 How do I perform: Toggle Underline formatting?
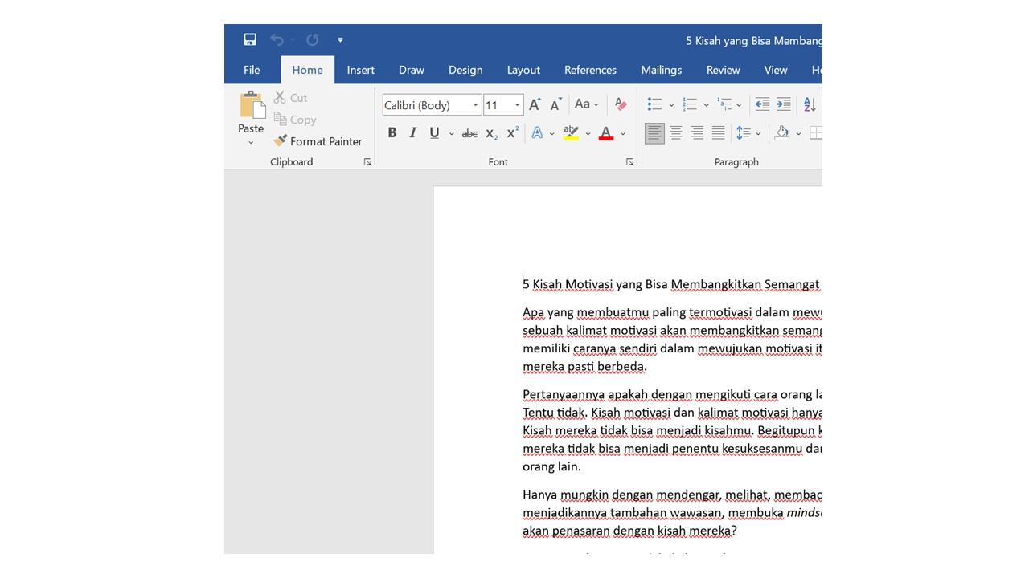tap(434, 133)
